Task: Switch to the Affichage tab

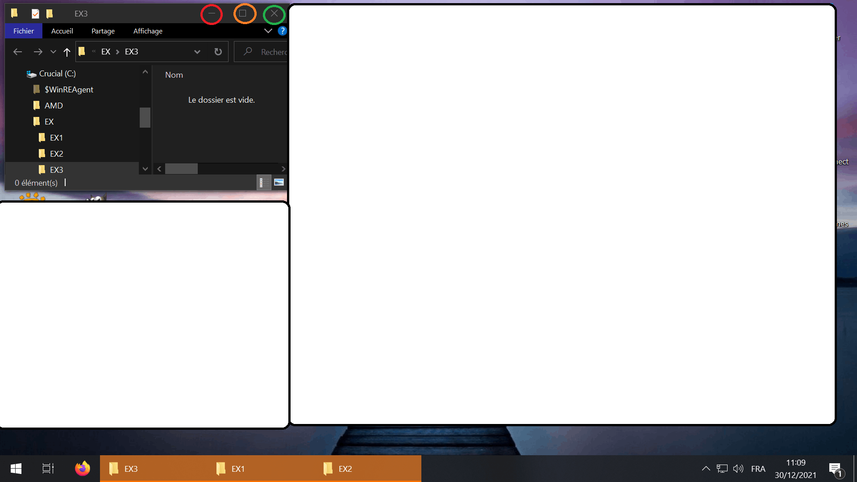Action: pos(148,31)
